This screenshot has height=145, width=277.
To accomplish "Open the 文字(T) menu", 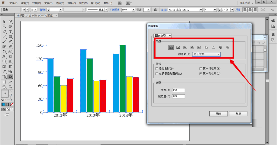I will (48, 3).
